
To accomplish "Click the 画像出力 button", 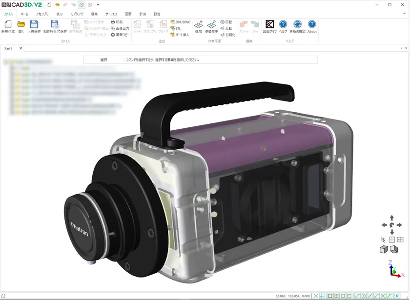I will tap(120, 28).
